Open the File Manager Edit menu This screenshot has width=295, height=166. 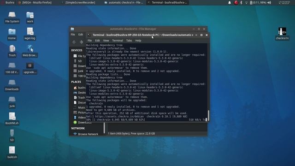81,35
